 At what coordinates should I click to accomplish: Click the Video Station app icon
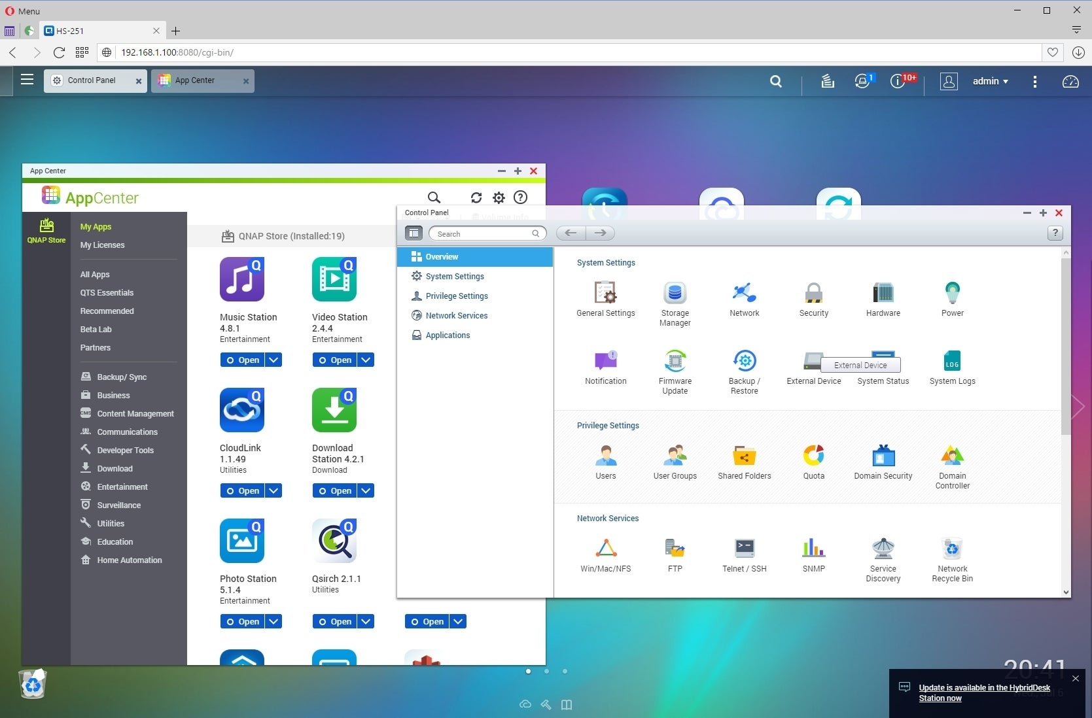click(334, 279)
